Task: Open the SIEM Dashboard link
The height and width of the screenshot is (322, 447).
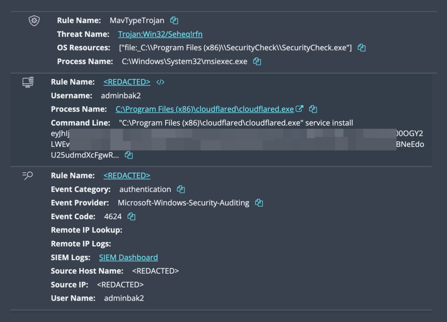Action: coord(128,257)
